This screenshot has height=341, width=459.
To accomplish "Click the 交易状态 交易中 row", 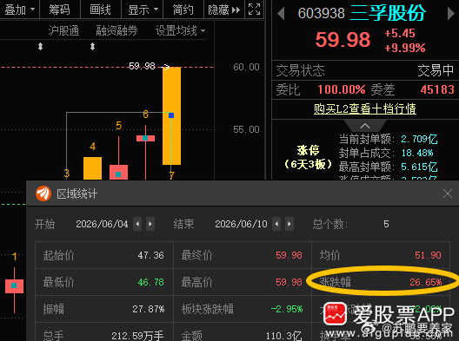I will point(365,70).
